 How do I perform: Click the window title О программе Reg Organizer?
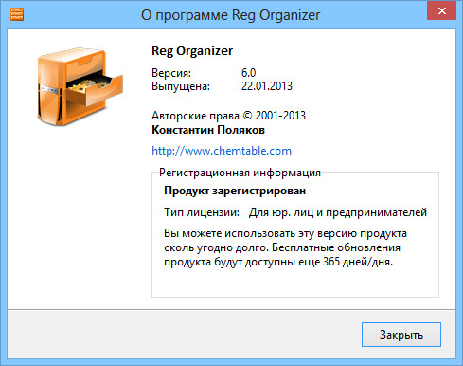click(x=230, y=15)
